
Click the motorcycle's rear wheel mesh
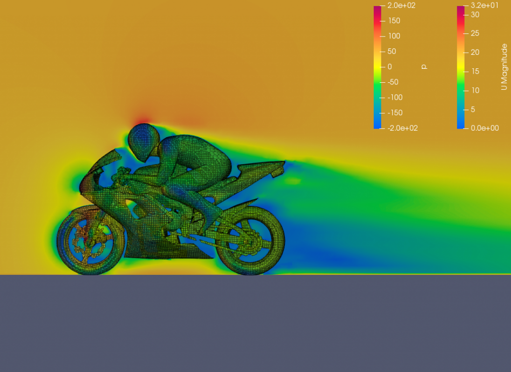251,240
